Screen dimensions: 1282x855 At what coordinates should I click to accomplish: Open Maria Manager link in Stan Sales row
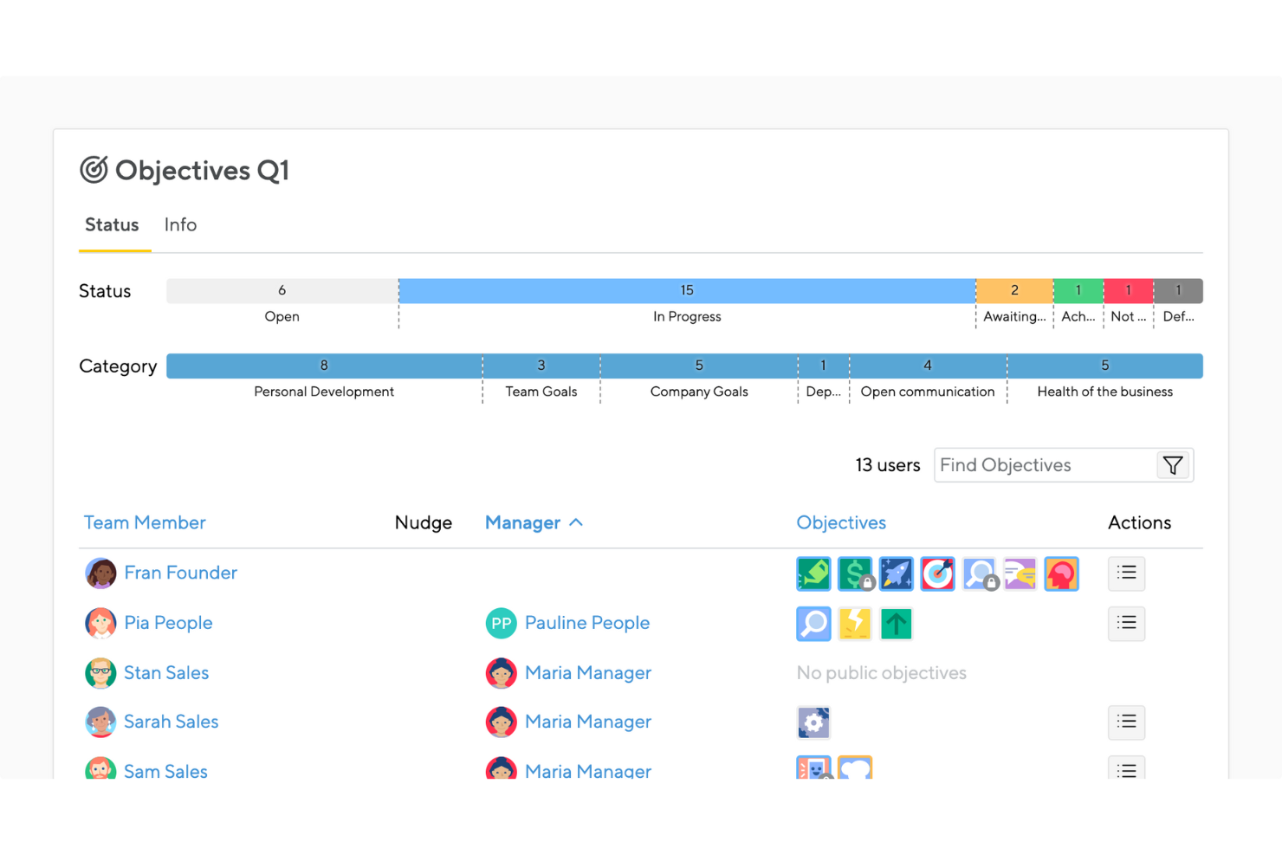(588, 673)
